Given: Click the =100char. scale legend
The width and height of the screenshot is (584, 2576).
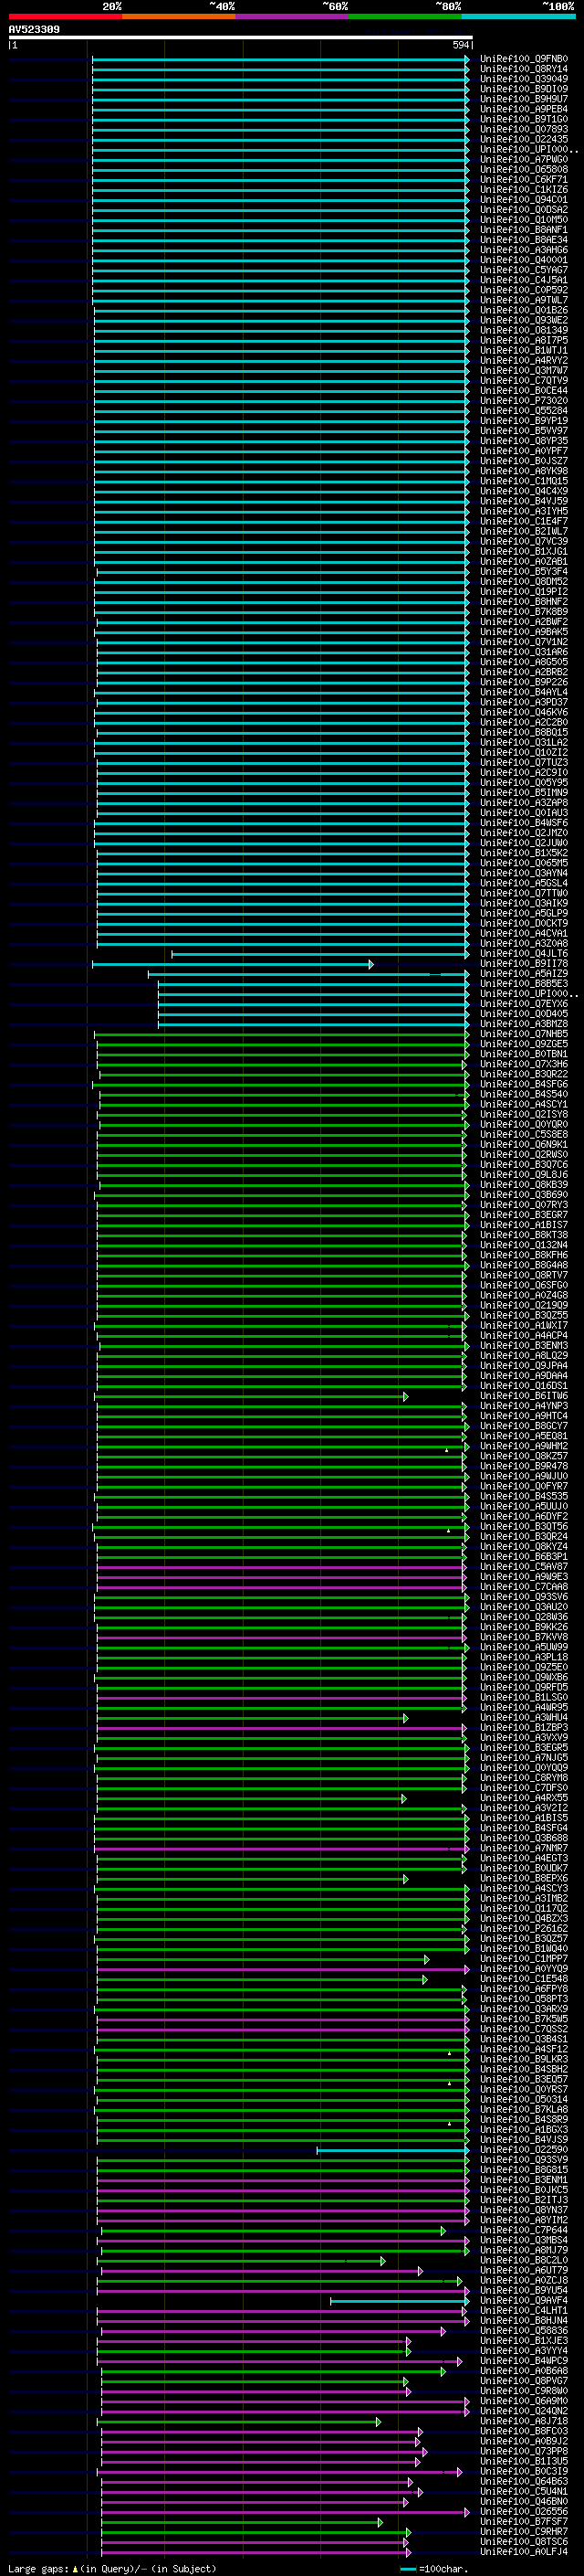Looking at the screenshot, I should click(x=433, y=2568).
